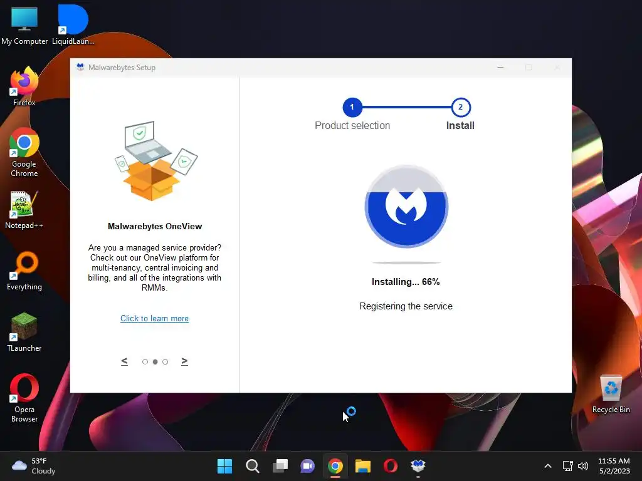Open Opera from the taskbar

tap(390, 466)
